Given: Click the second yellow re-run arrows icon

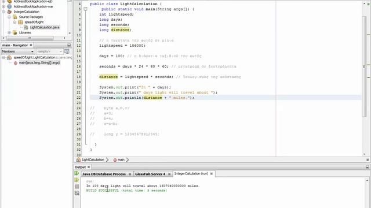Looking at the screenshot, I should [x=77, y=180].
